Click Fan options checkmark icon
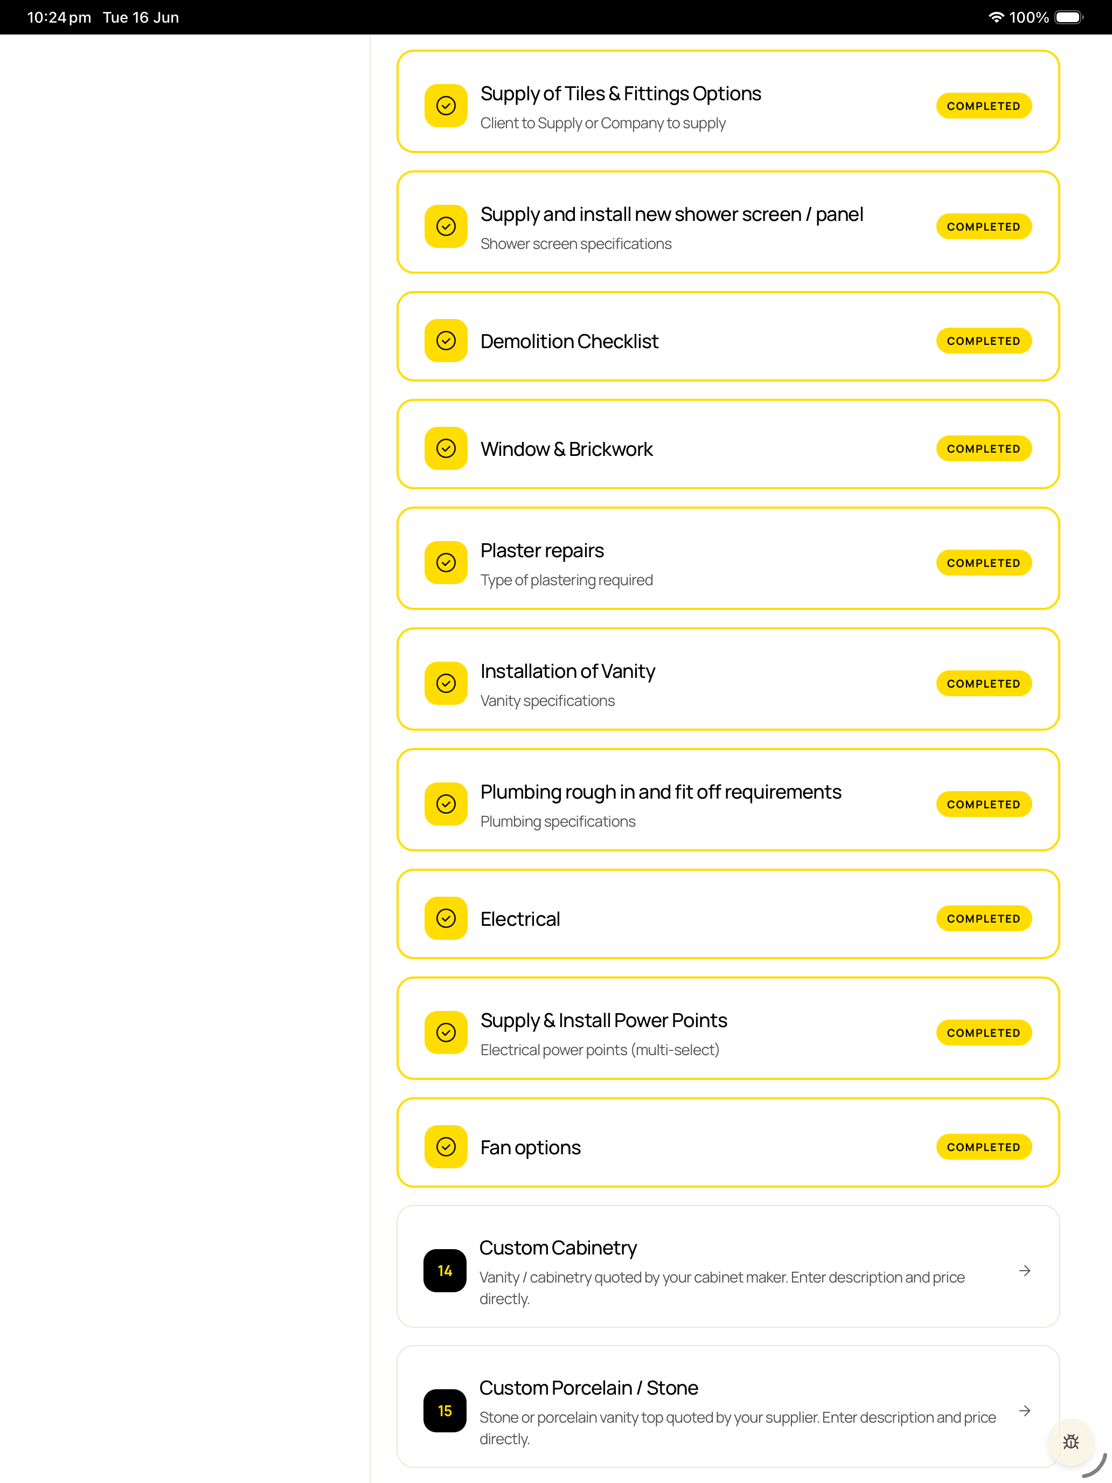 point(446,1147)
